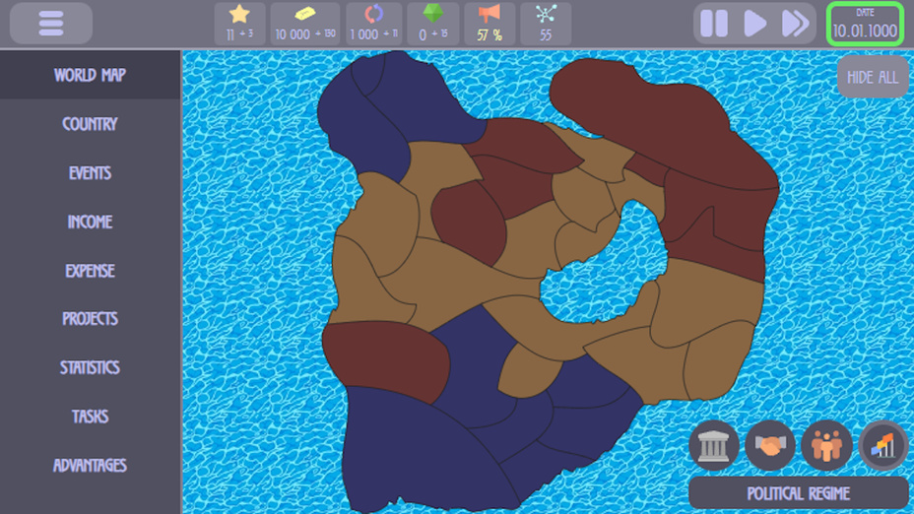Click the Political Regime label button
914x514 pixels.
click(x=798, y=493)
